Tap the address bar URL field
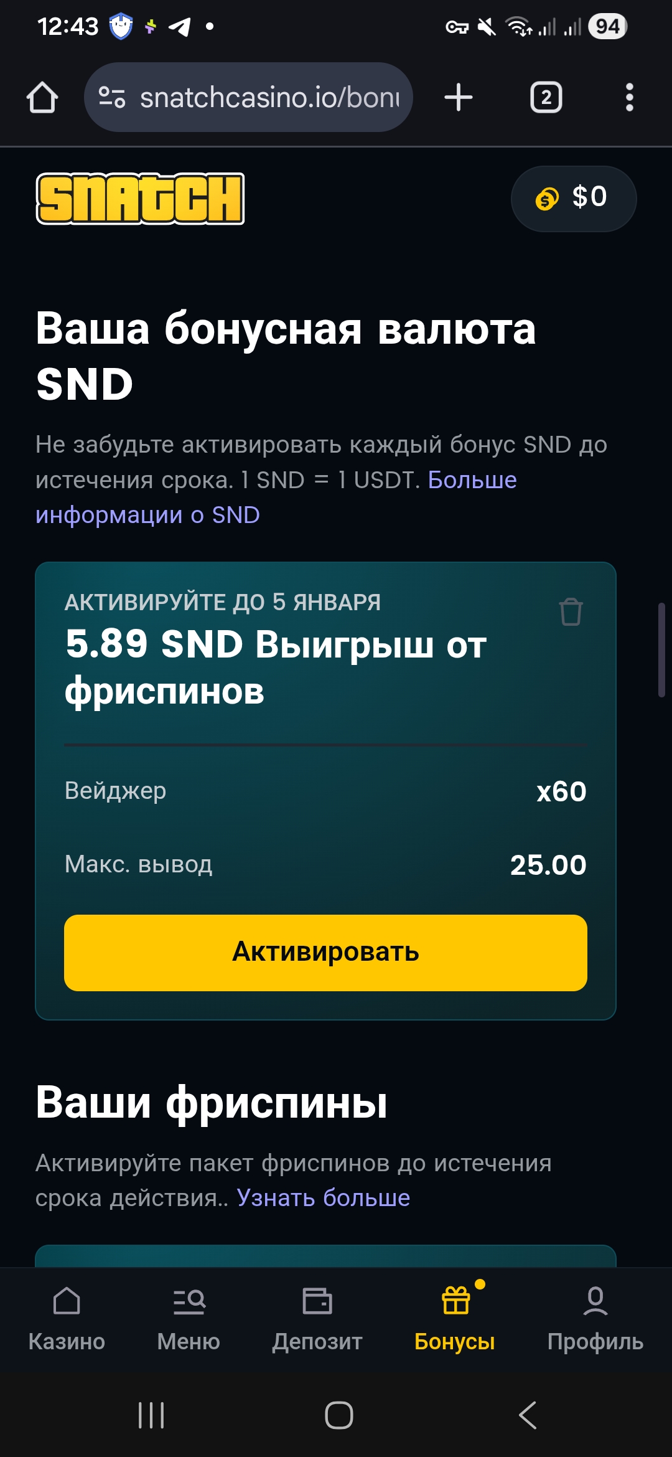 click(x=269, y=98)
